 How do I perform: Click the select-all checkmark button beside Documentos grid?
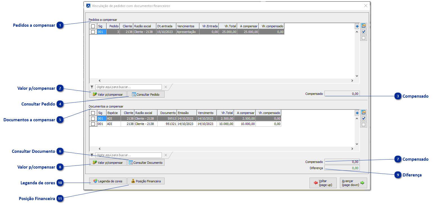click(x=364, y=118)
